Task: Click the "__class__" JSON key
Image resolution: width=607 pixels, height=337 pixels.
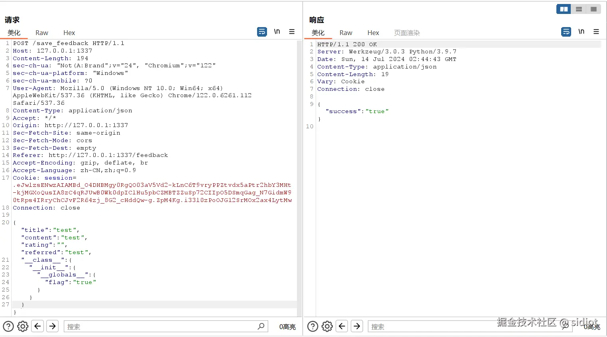Action: [43, 260]
